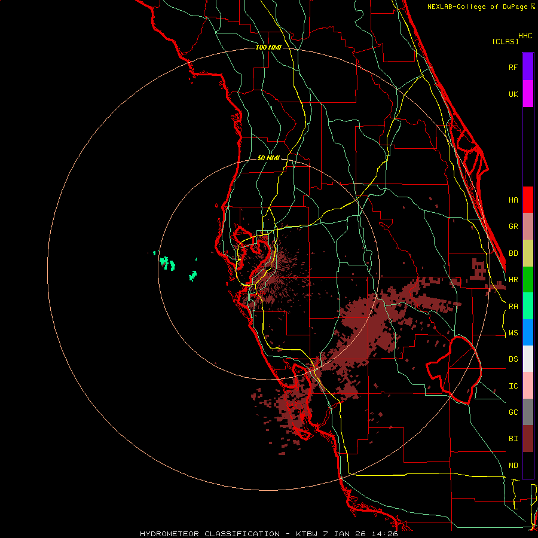The width and height of the screenshot is (538, 538).
Task: Click the blue WS legend swatch
Action: pos(528,332)
